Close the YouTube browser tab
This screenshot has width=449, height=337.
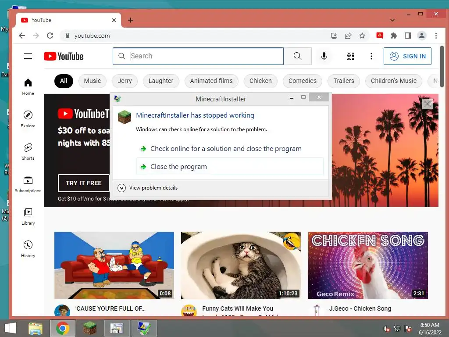(114, 20)
